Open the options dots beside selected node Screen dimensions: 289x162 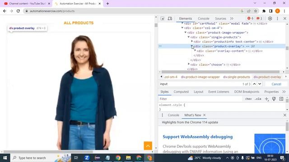[160, 46]
